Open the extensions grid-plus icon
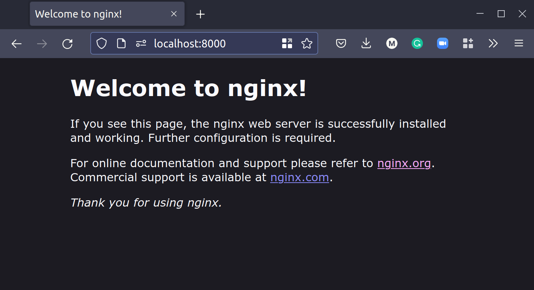 pos(468,44)
